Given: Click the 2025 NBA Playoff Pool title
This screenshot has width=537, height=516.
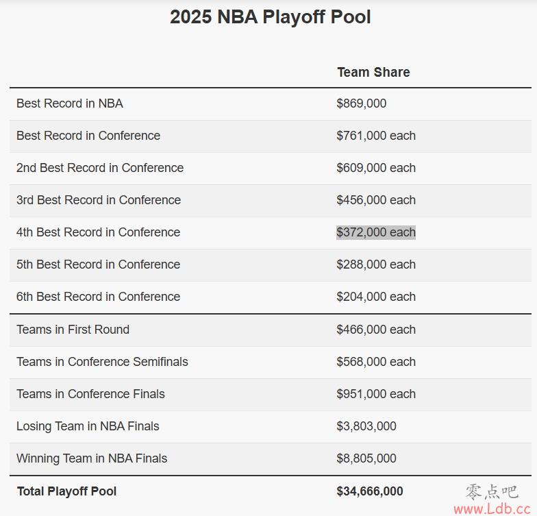Looking at the screenshot, I should coord(270,16).
